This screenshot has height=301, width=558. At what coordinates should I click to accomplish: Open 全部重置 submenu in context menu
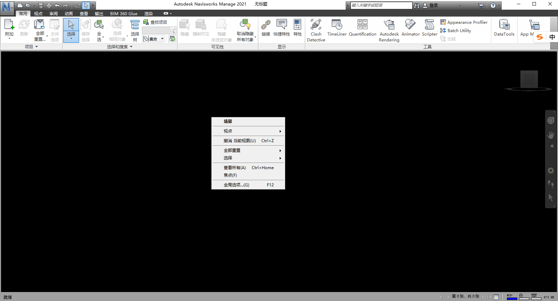pyautogui.click(x=248, y=150)
